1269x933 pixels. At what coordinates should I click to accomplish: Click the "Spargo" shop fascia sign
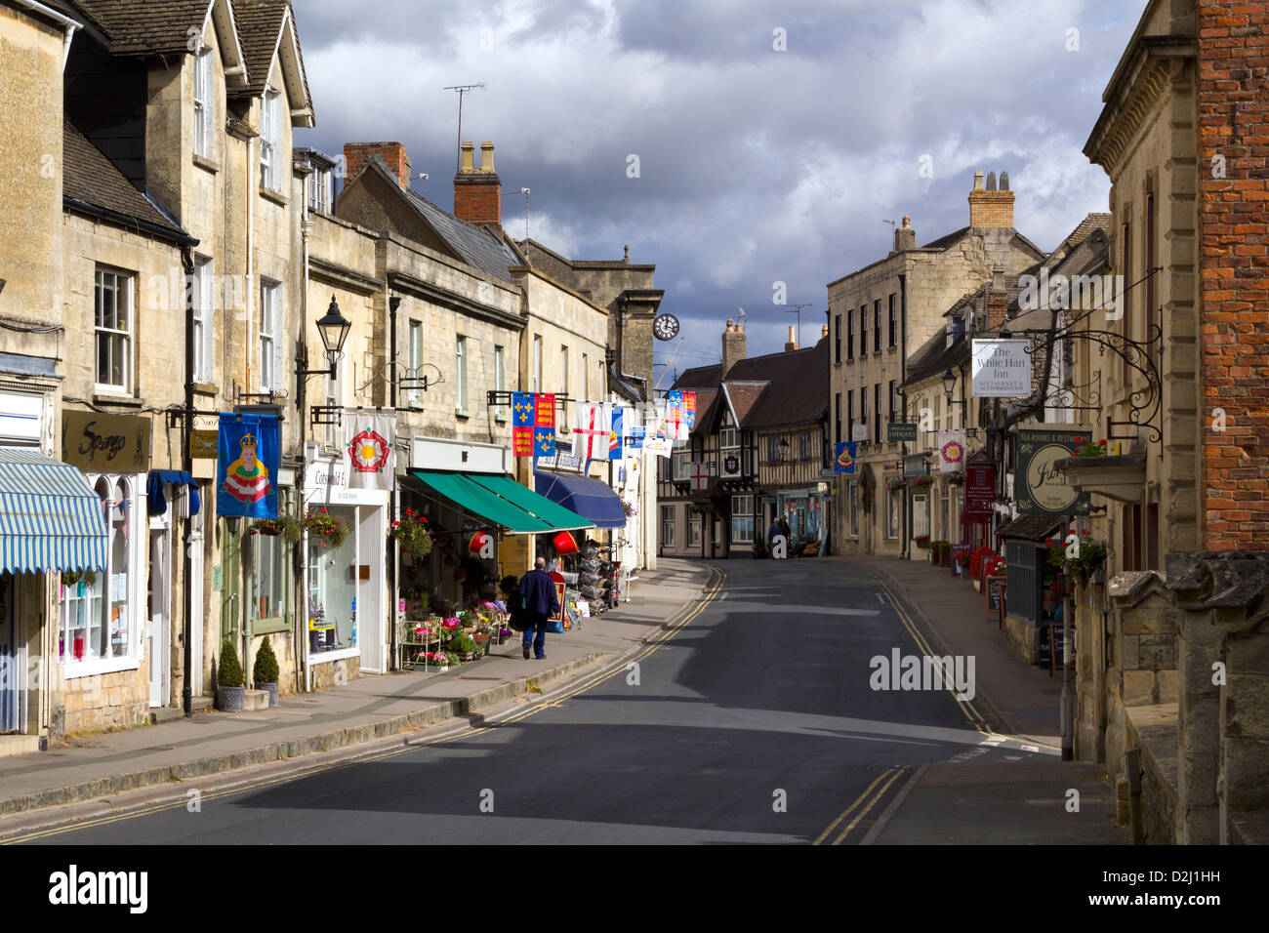pyautogui.click(x=106, y=442)
